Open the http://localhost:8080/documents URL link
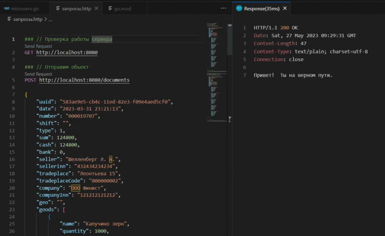This screenshot has width=385, height=236. click(84, 80)
